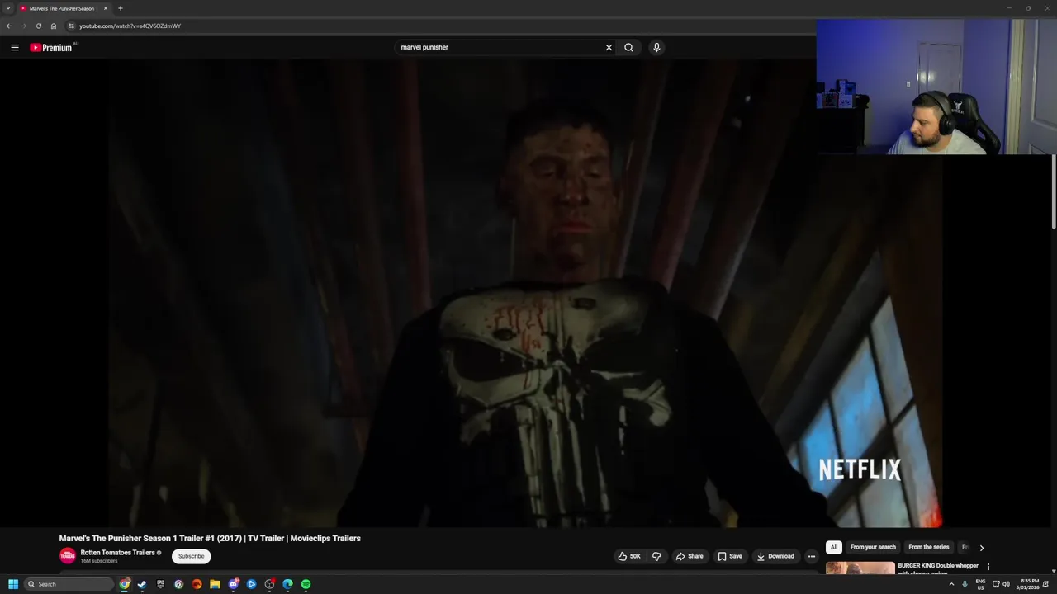Open the YouTube hamburger guide menu
The height and width of the screenshot is (594, 1057).
(14, 47)
